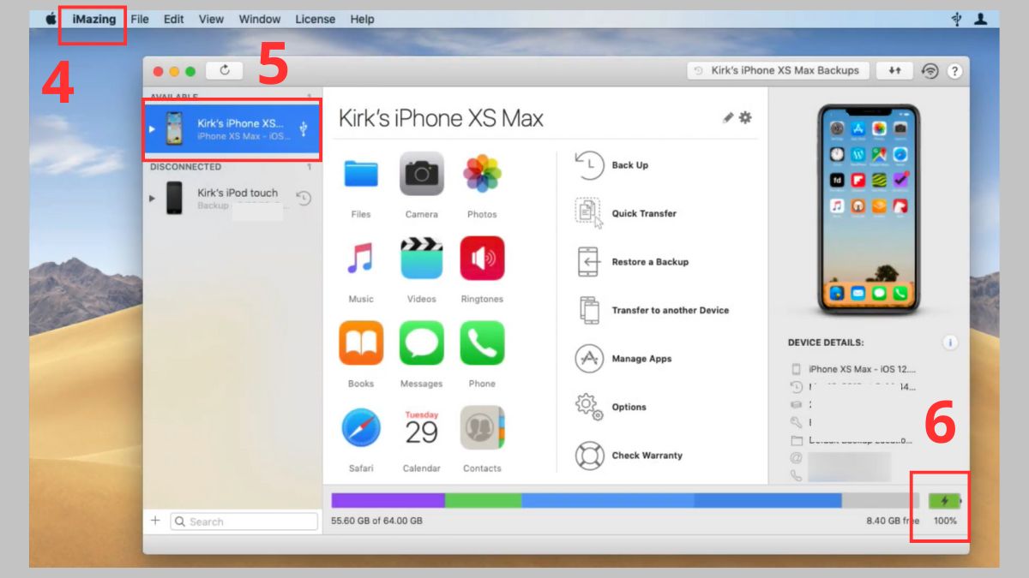Open the Files manager icon
The width and height of the screenshot is (1029, 578).
[359, 174]
